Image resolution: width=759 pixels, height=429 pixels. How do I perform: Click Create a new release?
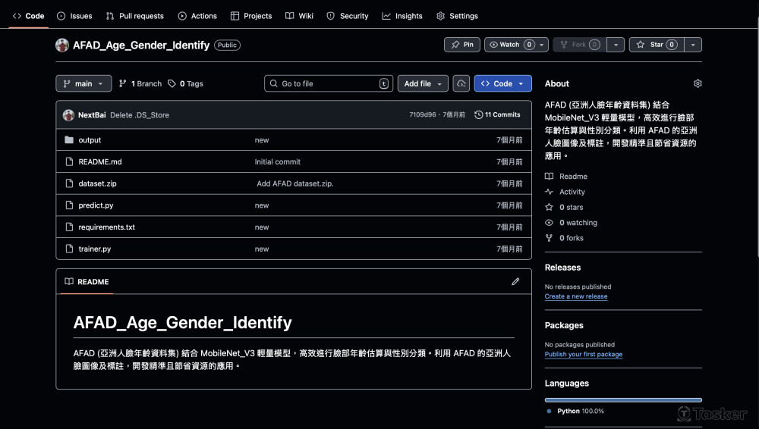coord(576,296)
